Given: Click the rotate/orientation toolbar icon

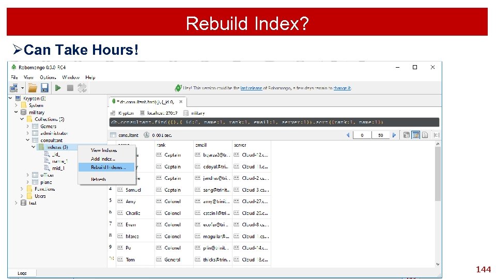Looking at the screenshot, I should (82, 88).
